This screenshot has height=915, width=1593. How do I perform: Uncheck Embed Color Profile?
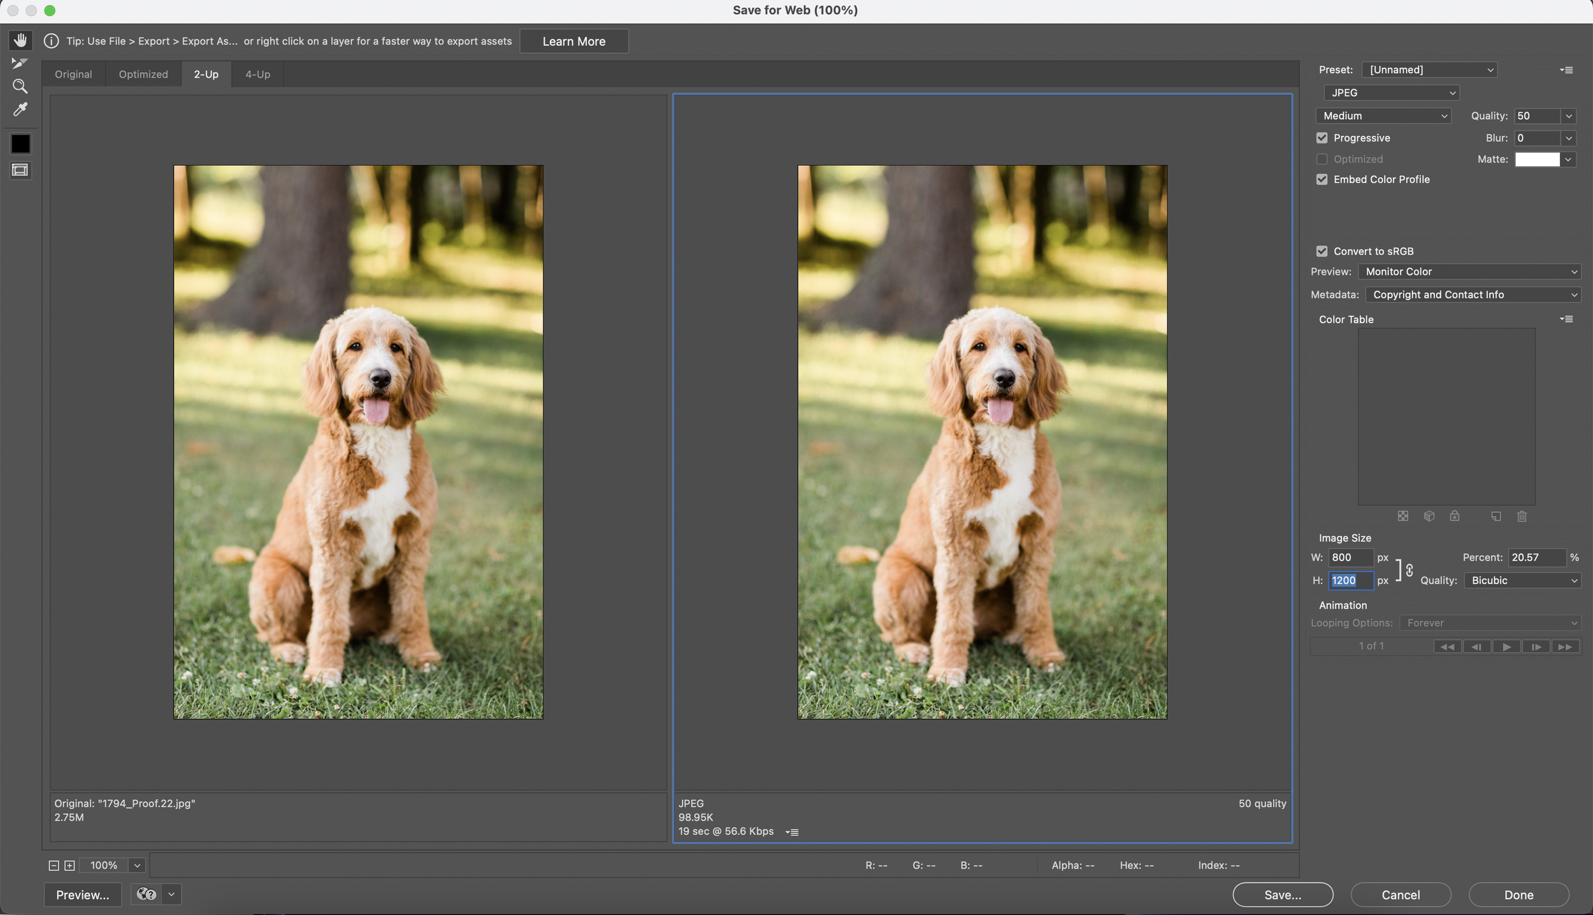pyautogui.click(x=1322, y=180)
